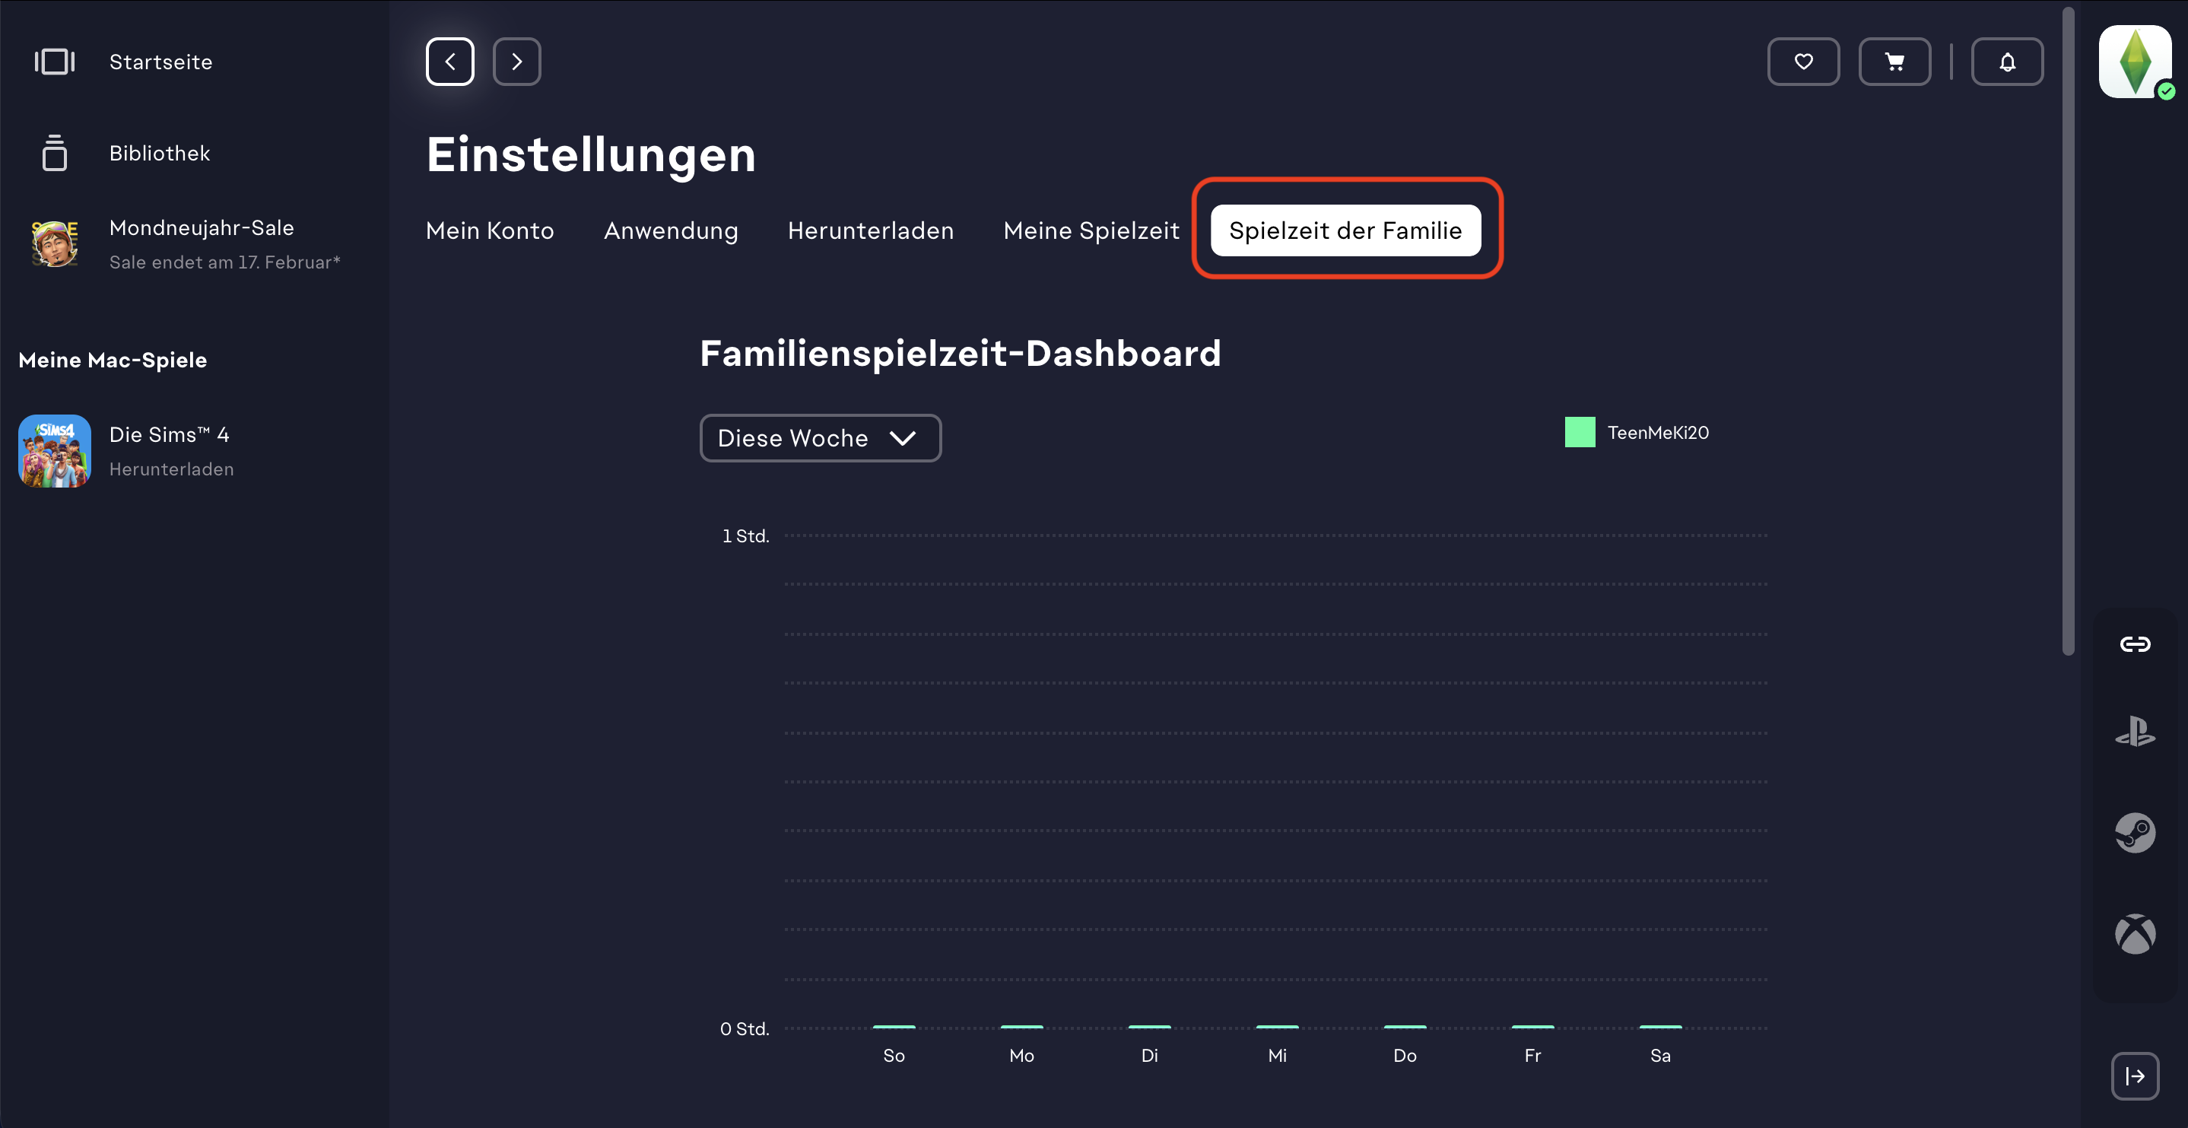
Task: Open the wishlist heart icon
Action: (x=1803, y=61)
